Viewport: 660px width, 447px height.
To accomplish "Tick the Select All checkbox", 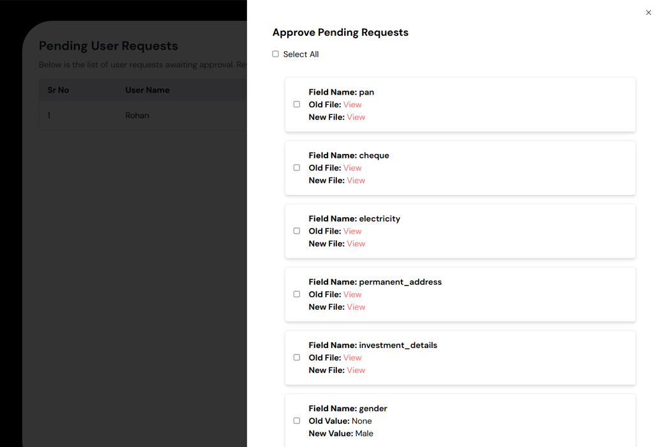I will click(x=275, y=54).
